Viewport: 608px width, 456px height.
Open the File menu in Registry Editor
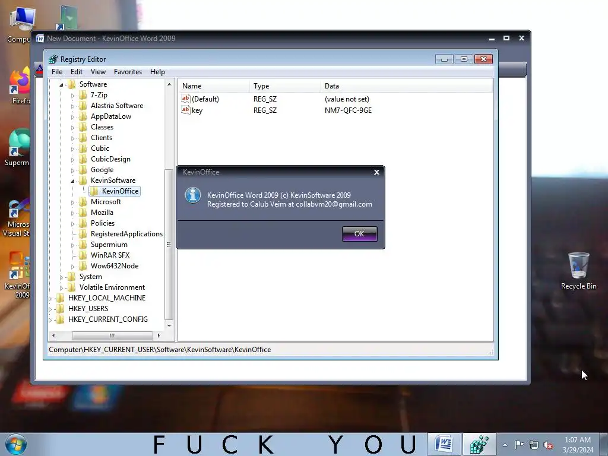pos(57,72)
